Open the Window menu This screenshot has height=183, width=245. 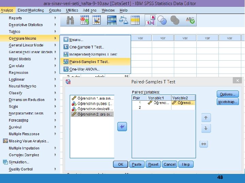click(108, 10)
